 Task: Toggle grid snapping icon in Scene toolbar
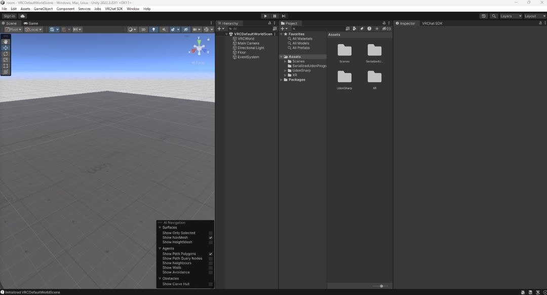64,30
